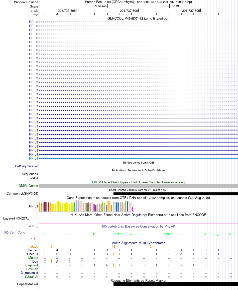Click the orange gap count 2
238x290 pixels.
tap(151, 247)
